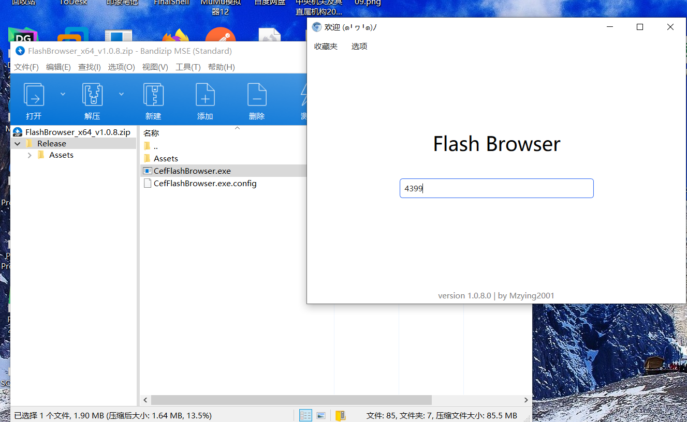Click the horizontal scrollbar thumb in file list
The height and width of the screenshot is (422, 687).
click(291, 400)
